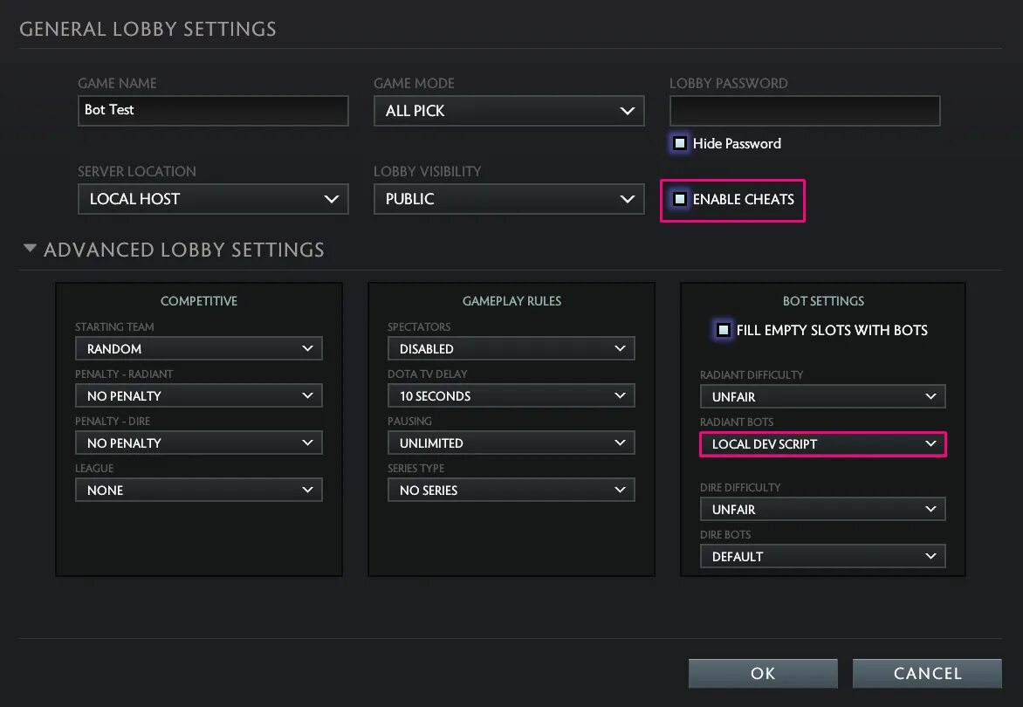Check Fill Empty Slots With Bots

click(x=724, y=330)
